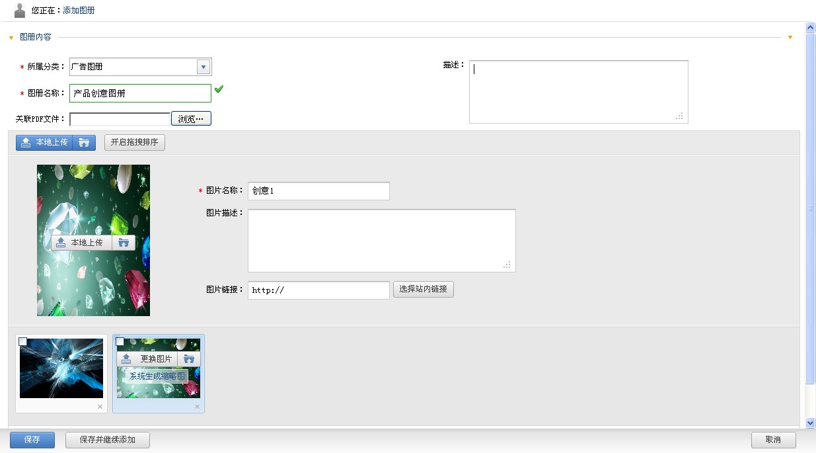Click the 保存并继续添加 button

(108, 440)
